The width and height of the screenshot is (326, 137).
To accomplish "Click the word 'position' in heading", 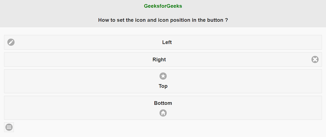I will click(180, 20).
